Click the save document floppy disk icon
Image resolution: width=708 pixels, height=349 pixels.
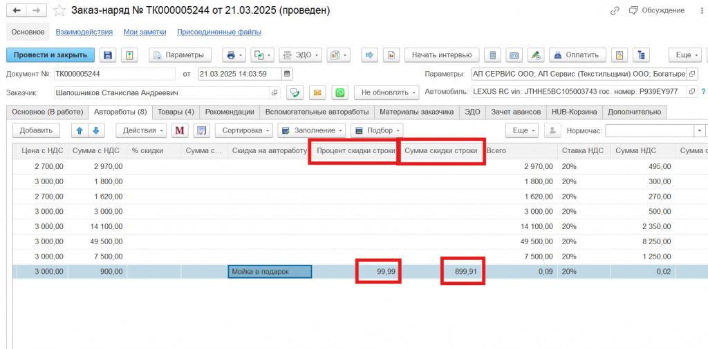click(107, 55)
